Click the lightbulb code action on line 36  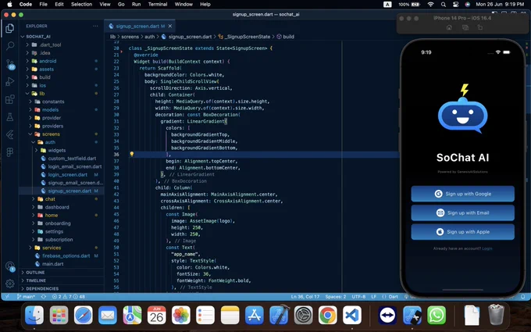point(132,154)
